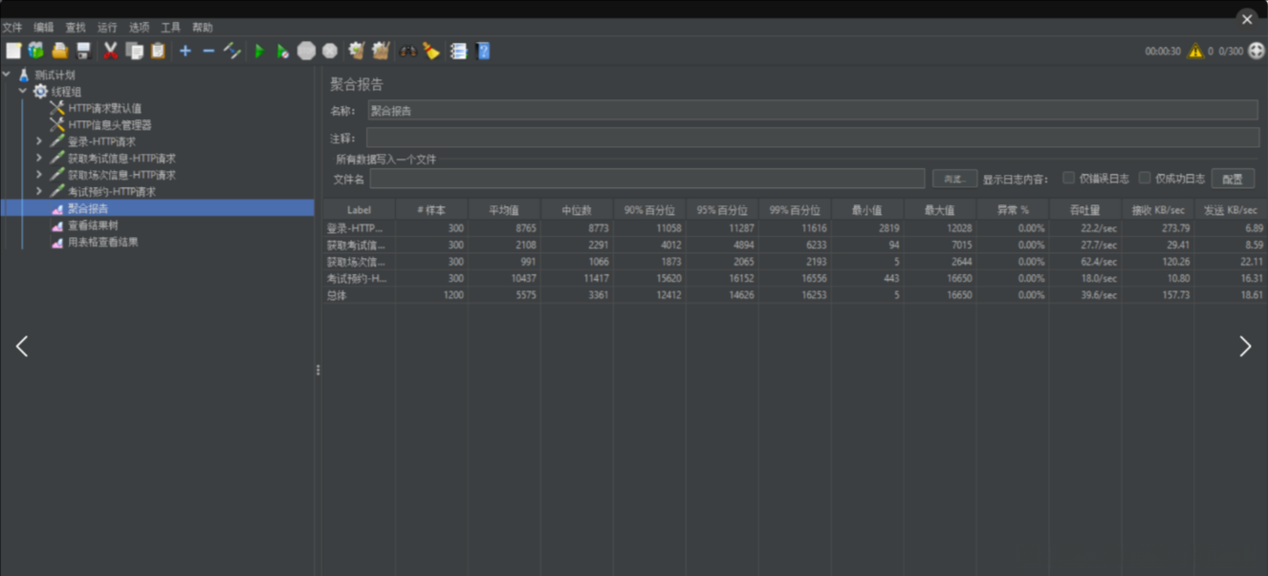Sort table by the 吞吐量 column header
This screenshot has height=576, width=1268.
pos(1085,209)
